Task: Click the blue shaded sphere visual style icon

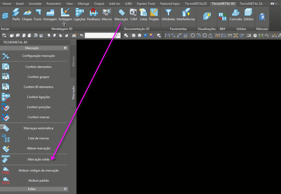Action: (x=146, y=36)
